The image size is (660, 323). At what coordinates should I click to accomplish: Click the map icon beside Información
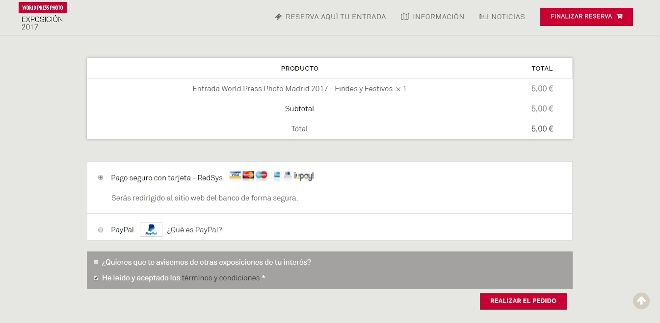pos(405,17)
